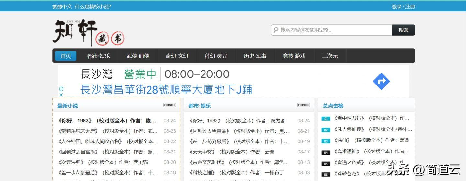The width and height of the screenshot is (466, 181).
Task: Click 最新小说 section heading
Action: [x=67, y=106]
